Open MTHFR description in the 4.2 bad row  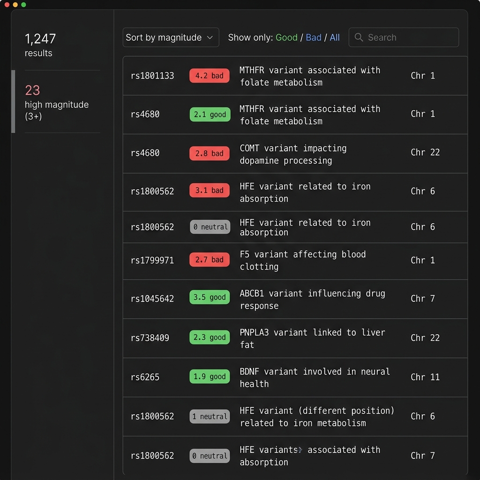click(310, 76)
